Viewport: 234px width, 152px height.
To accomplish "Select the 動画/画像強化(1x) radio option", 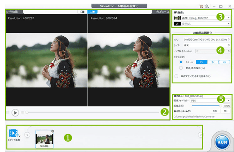I will 181,68.
